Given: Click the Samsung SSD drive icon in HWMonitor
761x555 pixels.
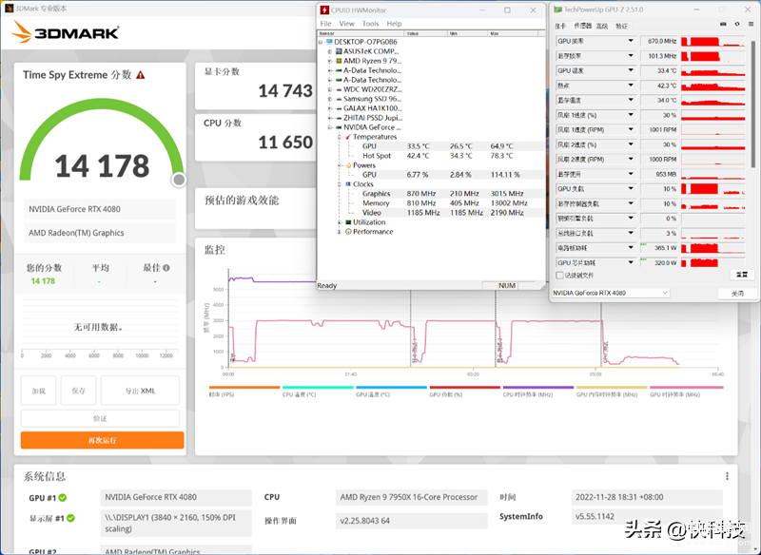Looking at the screenshot, I should click(339, 99).
